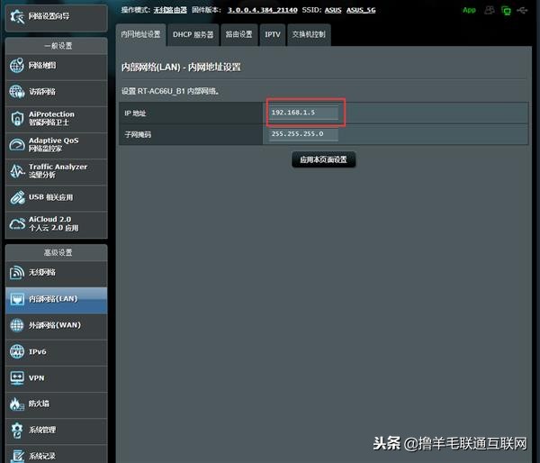540x463 pixels.
Task: Click the IP 地址 field showing 192.168.1.5
Action: [x=303, y=113]
